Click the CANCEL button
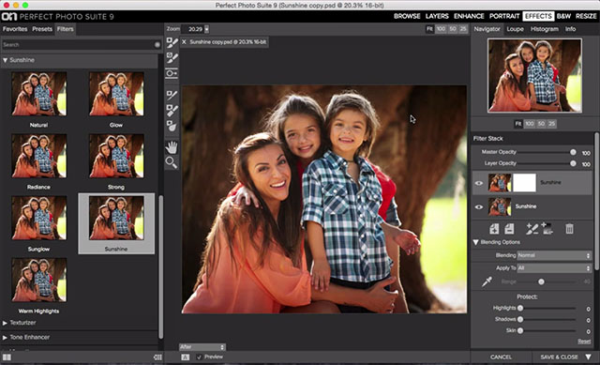Viewport: 600px width, 365px height. [501, 357]
